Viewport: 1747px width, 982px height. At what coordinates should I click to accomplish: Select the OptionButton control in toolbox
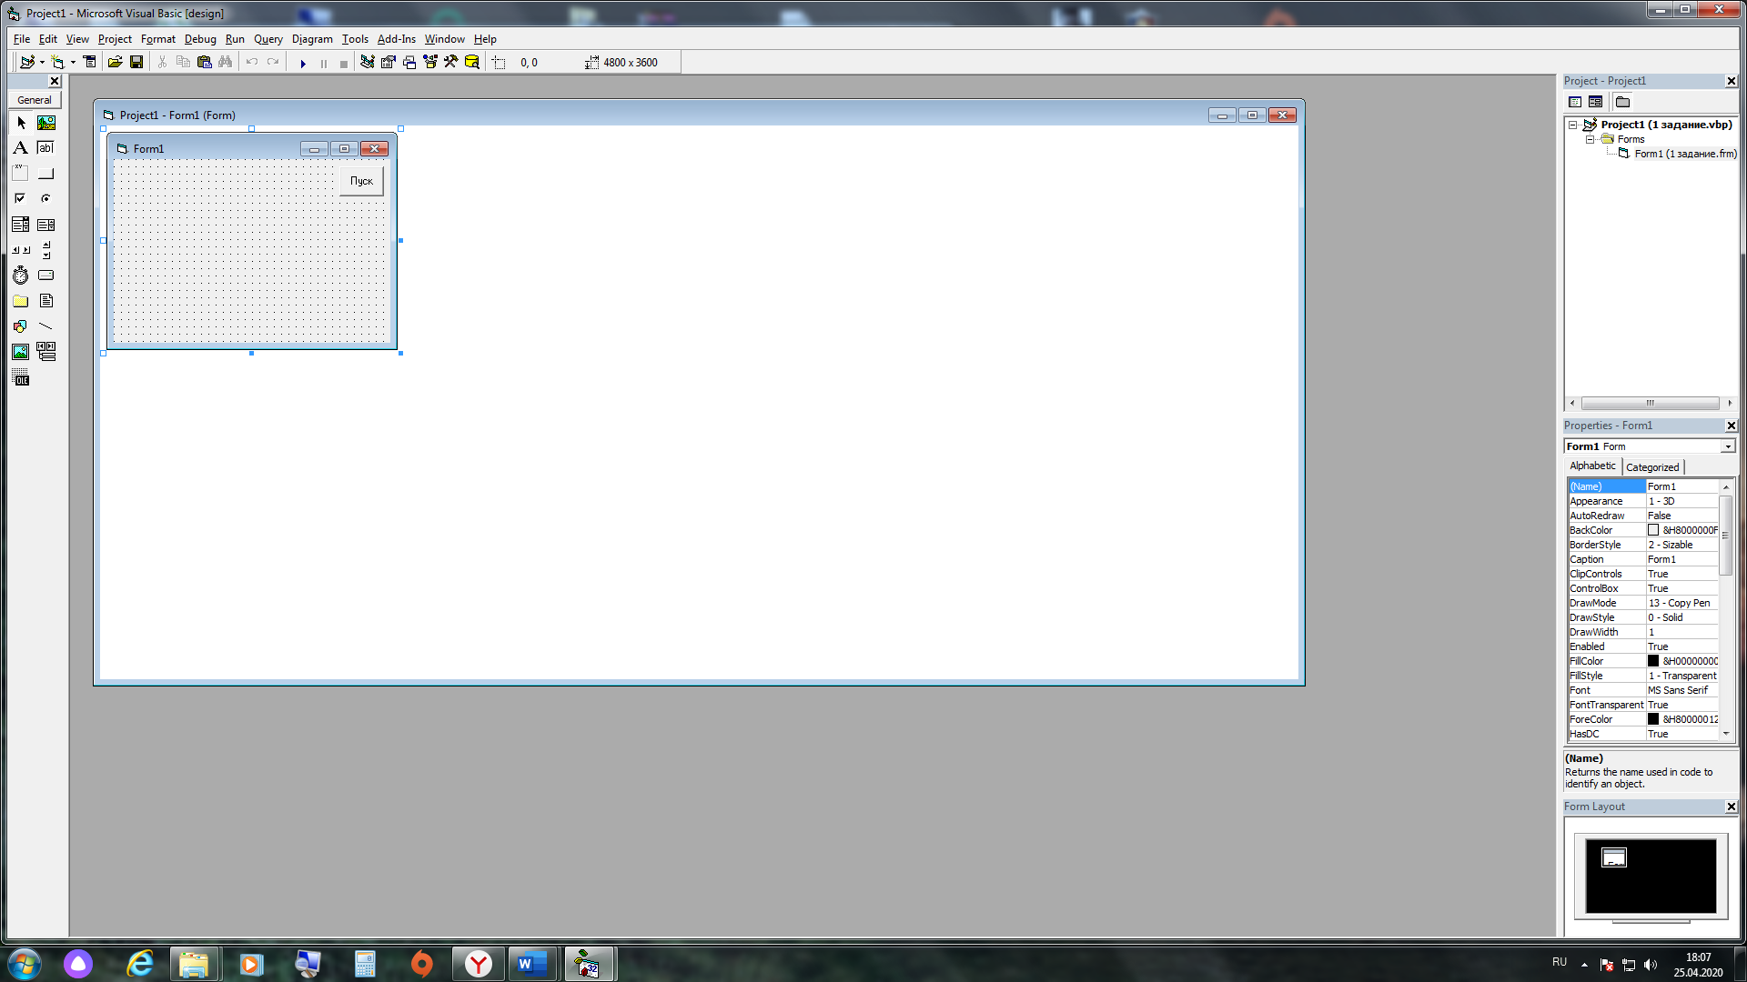tap(46, 199)
